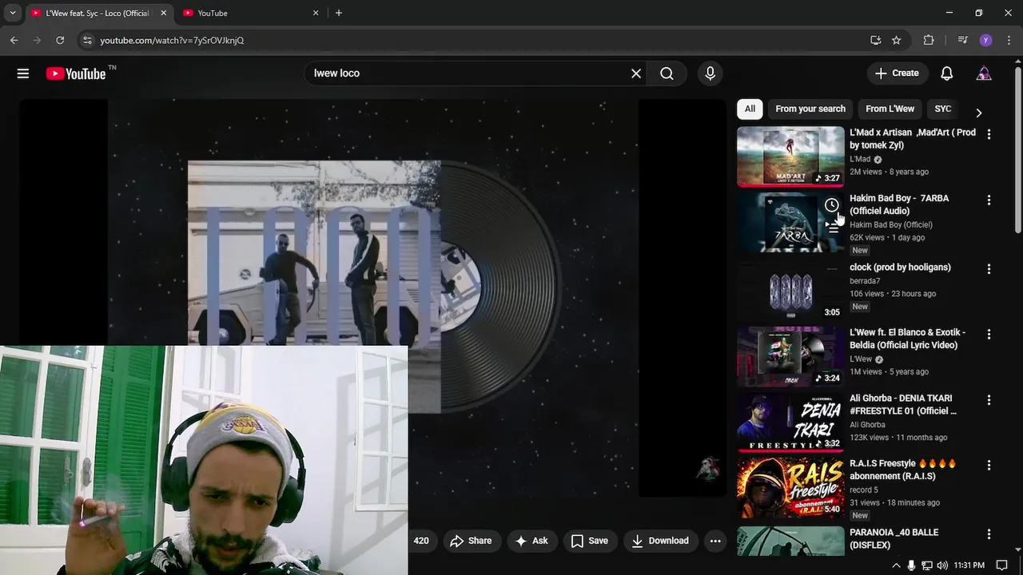The image size is (1023, 575).
Task: Add 7ARBA to queue icon
Action: click(x=832, y=228)
